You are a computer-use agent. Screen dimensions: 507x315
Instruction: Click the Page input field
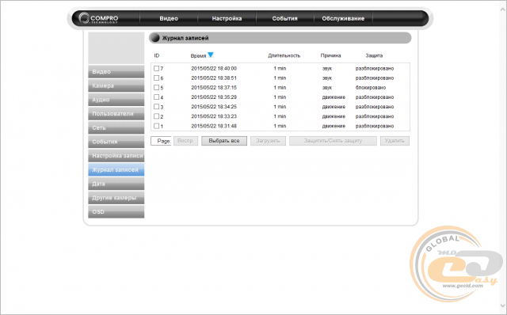click(161, 141)
